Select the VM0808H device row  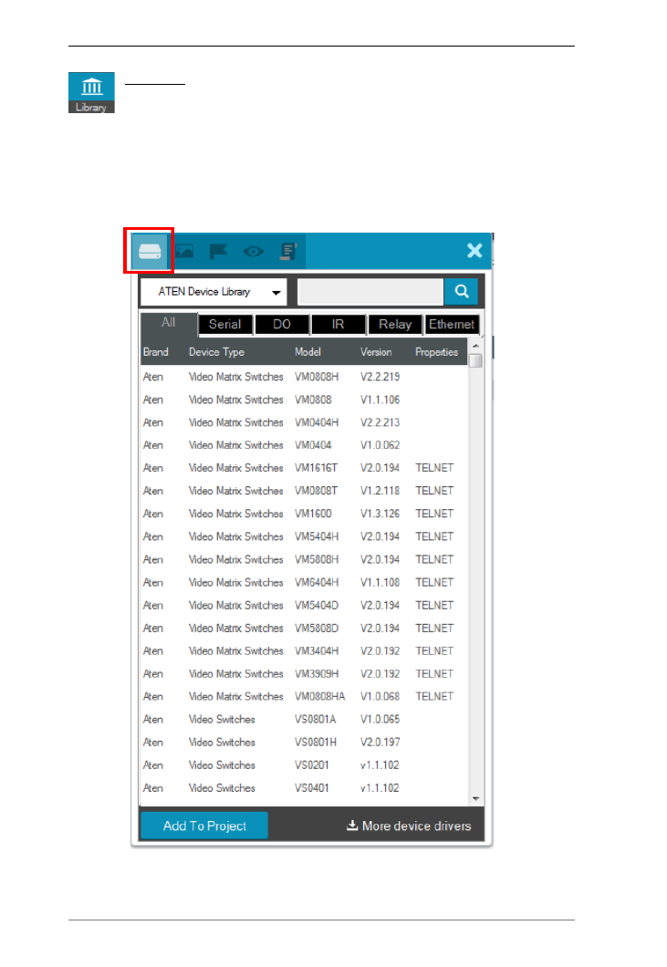point(304,377)
